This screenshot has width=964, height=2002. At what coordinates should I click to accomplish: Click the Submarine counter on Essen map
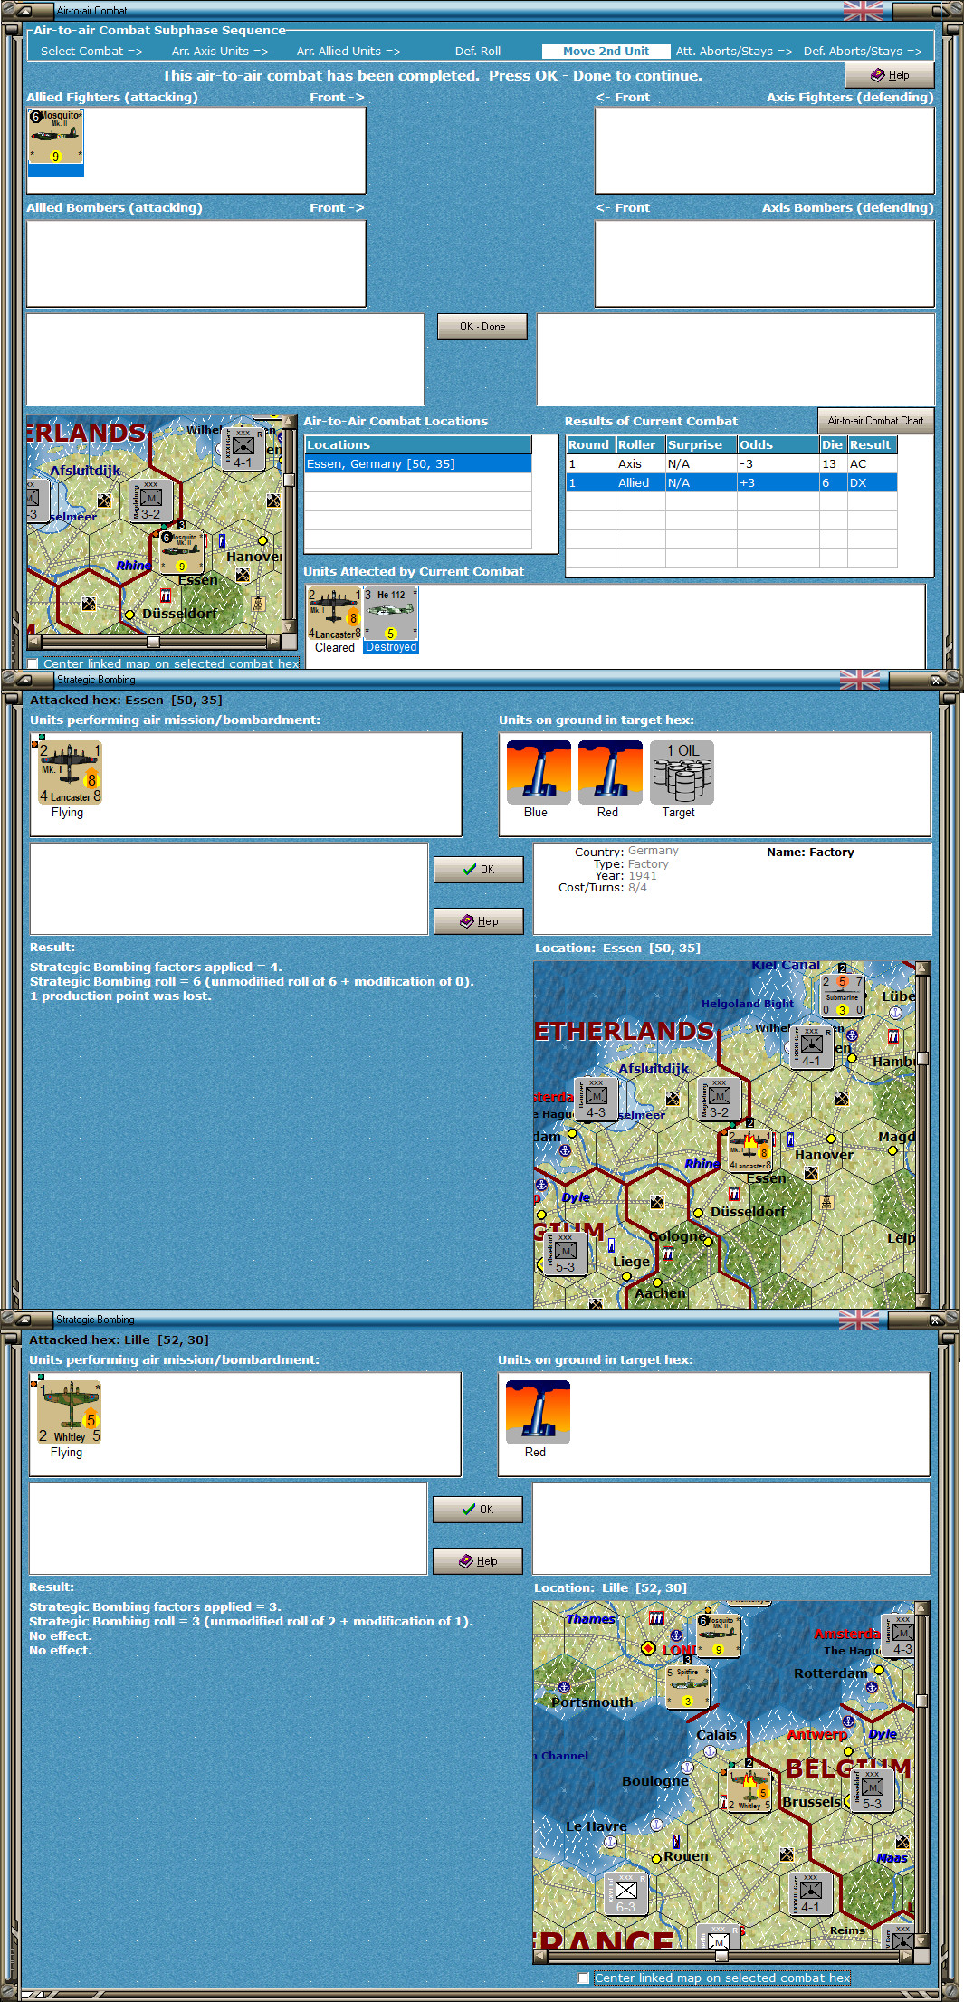pos(842,996)
